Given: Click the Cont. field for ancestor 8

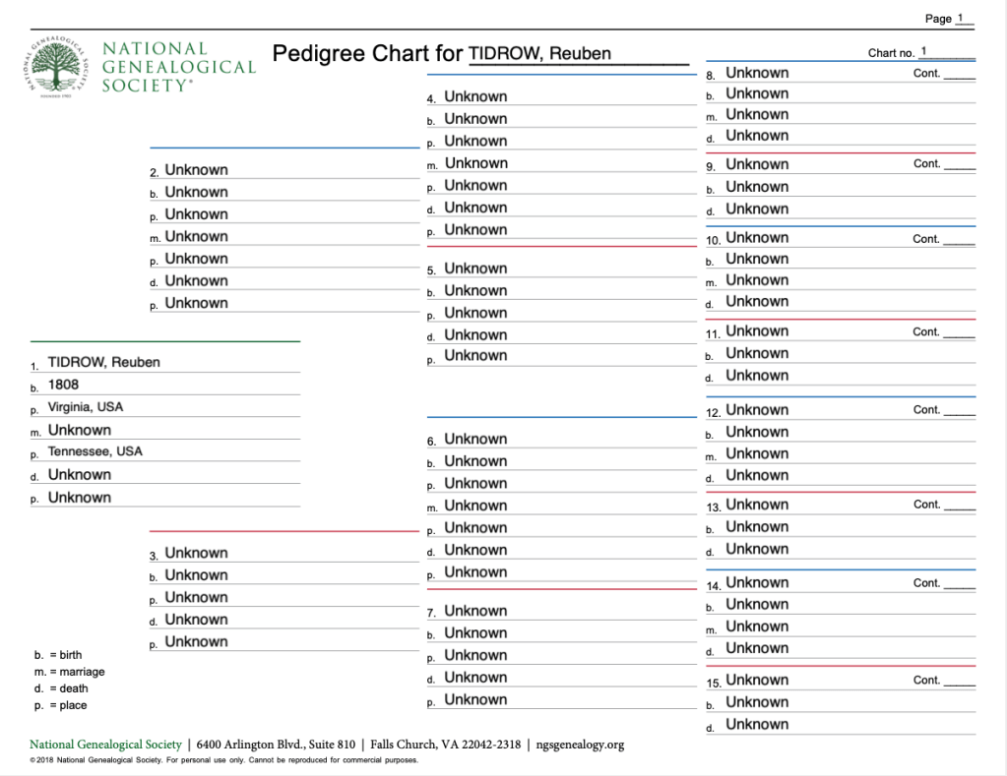Looking at the screenshot, I should pyautogui.click(x=959, y=74).
